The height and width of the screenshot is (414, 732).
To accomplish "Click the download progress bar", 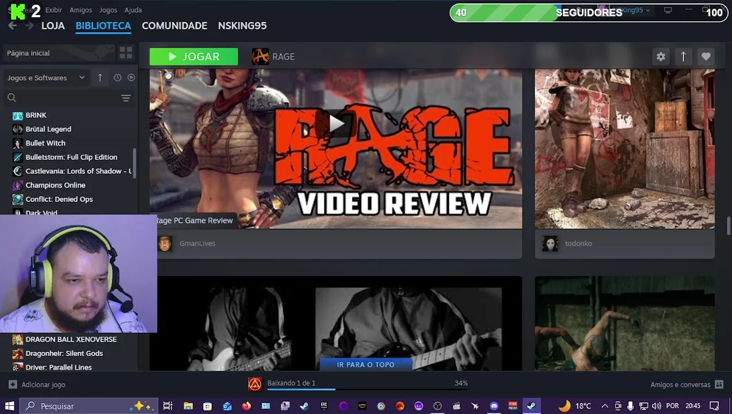I will (x=367, y=390).
